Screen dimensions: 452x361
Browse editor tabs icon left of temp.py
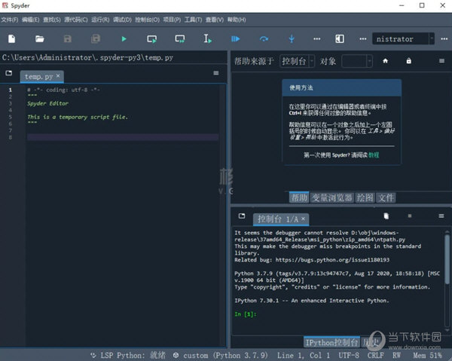tap(9, 73)
